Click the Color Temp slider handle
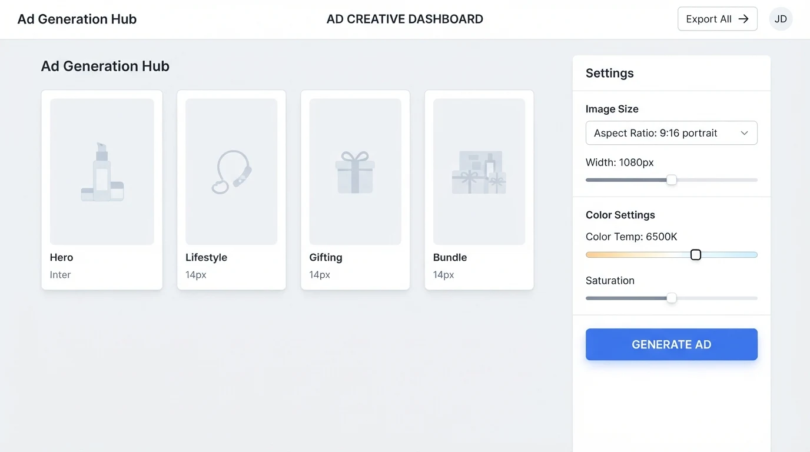The image size is (810, 452). 696,255
